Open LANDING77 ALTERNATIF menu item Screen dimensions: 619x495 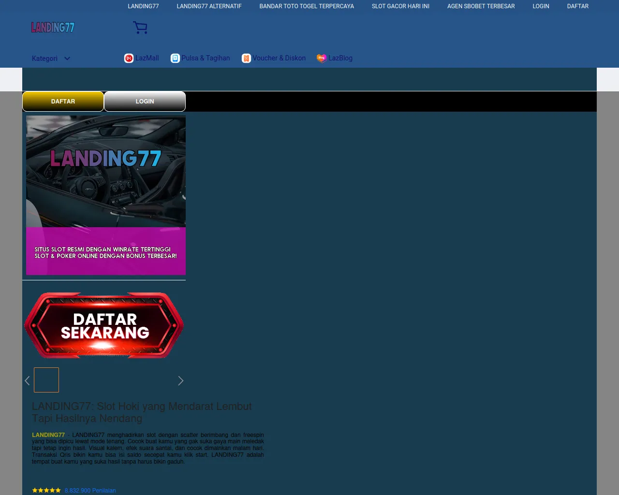click(x=209, y=6)
